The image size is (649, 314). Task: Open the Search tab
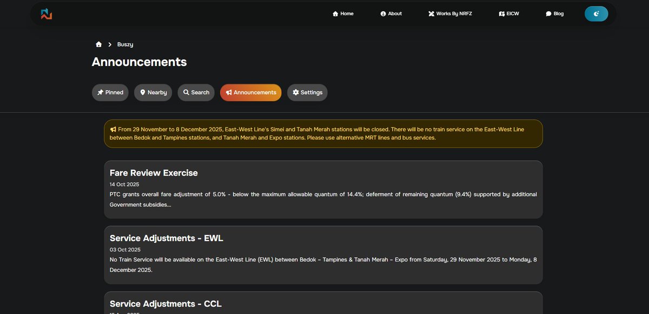coord(196,92)
